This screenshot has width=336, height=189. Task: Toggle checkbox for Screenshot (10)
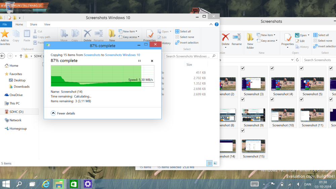tap(272, 99)
